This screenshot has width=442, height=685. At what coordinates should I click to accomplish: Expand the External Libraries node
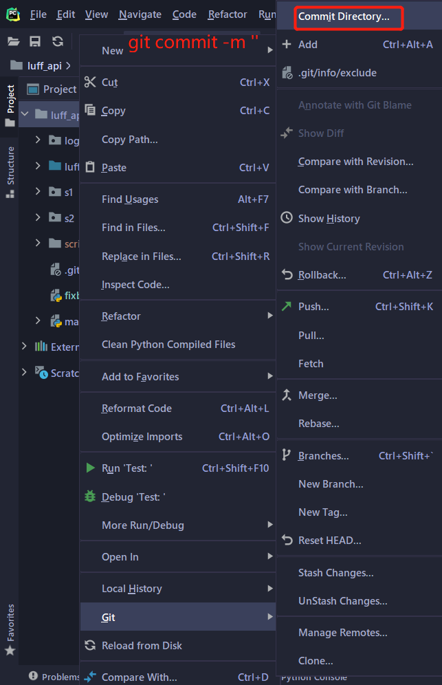pos(24,346)
